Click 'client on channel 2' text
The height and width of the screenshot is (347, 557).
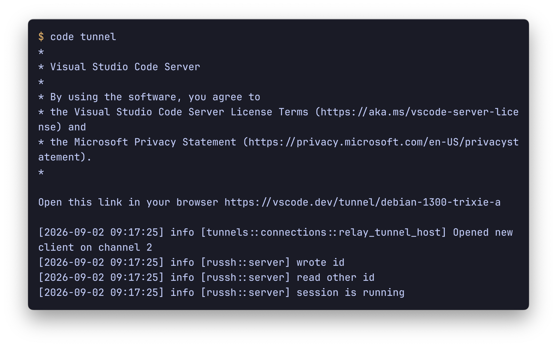coord(95,247)
